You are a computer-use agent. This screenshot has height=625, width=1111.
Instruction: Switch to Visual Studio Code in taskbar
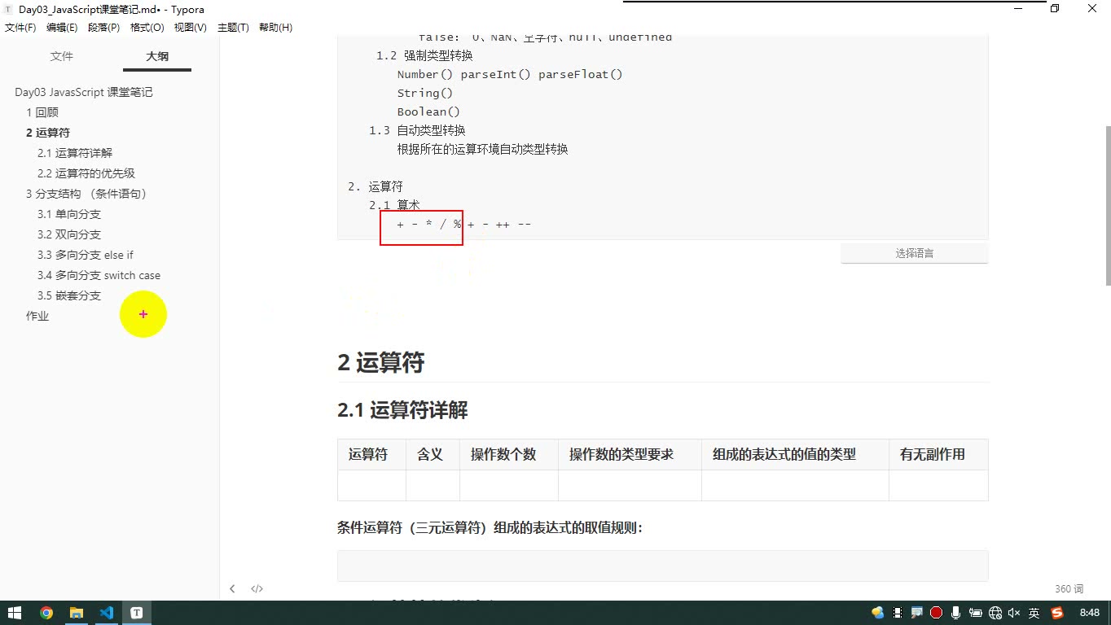tap(107, 613)
